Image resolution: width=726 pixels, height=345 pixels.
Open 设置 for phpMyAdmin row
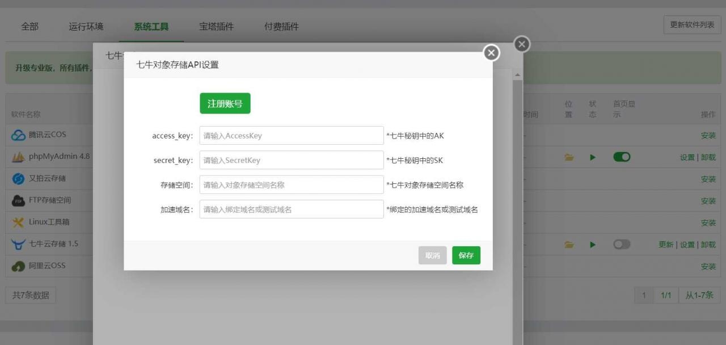coord(687,157)
